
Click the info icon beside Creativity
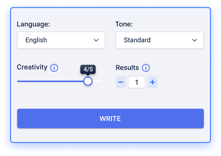(x=54, y=68)
